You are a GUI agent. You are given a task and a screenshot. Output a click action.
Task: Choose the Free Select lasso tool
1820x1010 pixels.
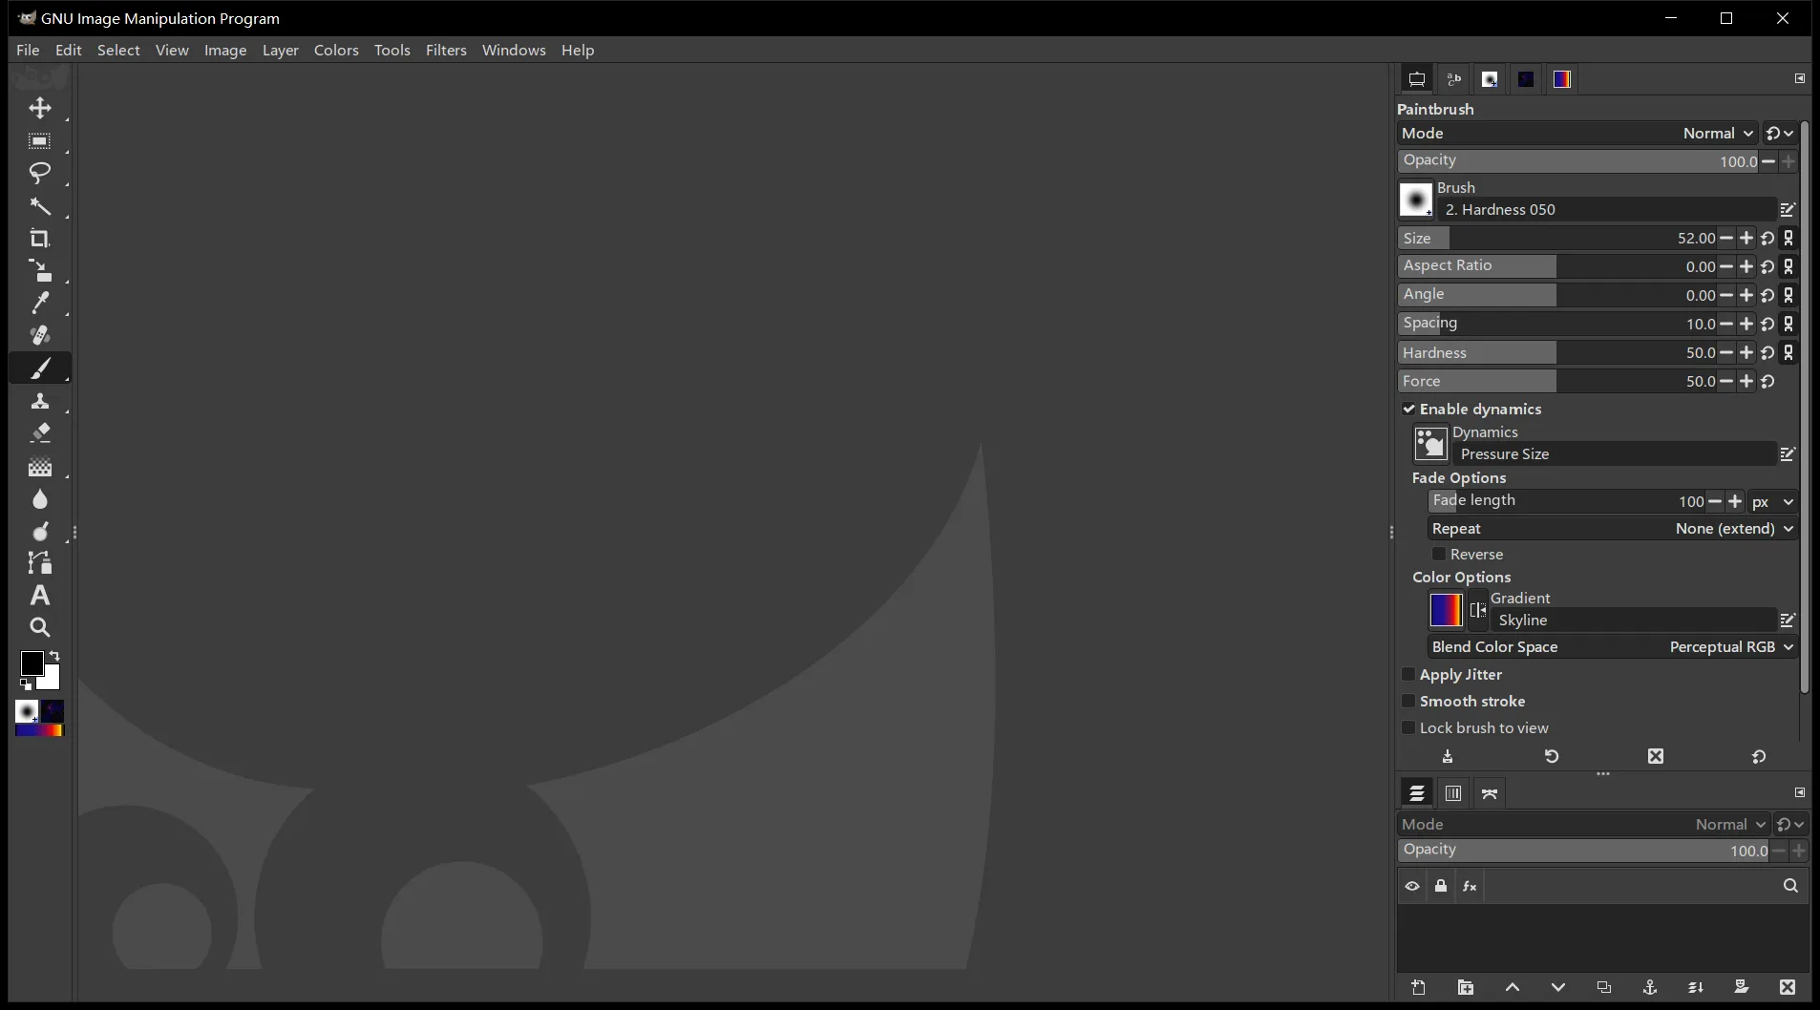click(40, 173)
